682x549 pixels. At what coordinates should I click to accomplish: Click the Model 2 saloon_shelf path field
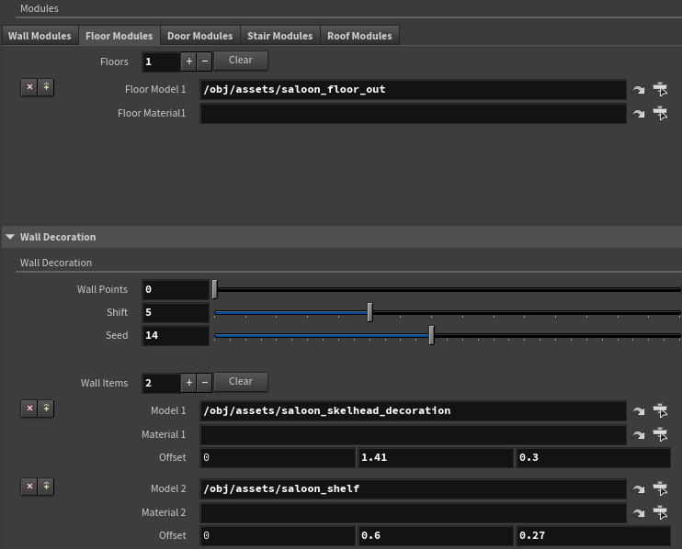coord(414,489)
